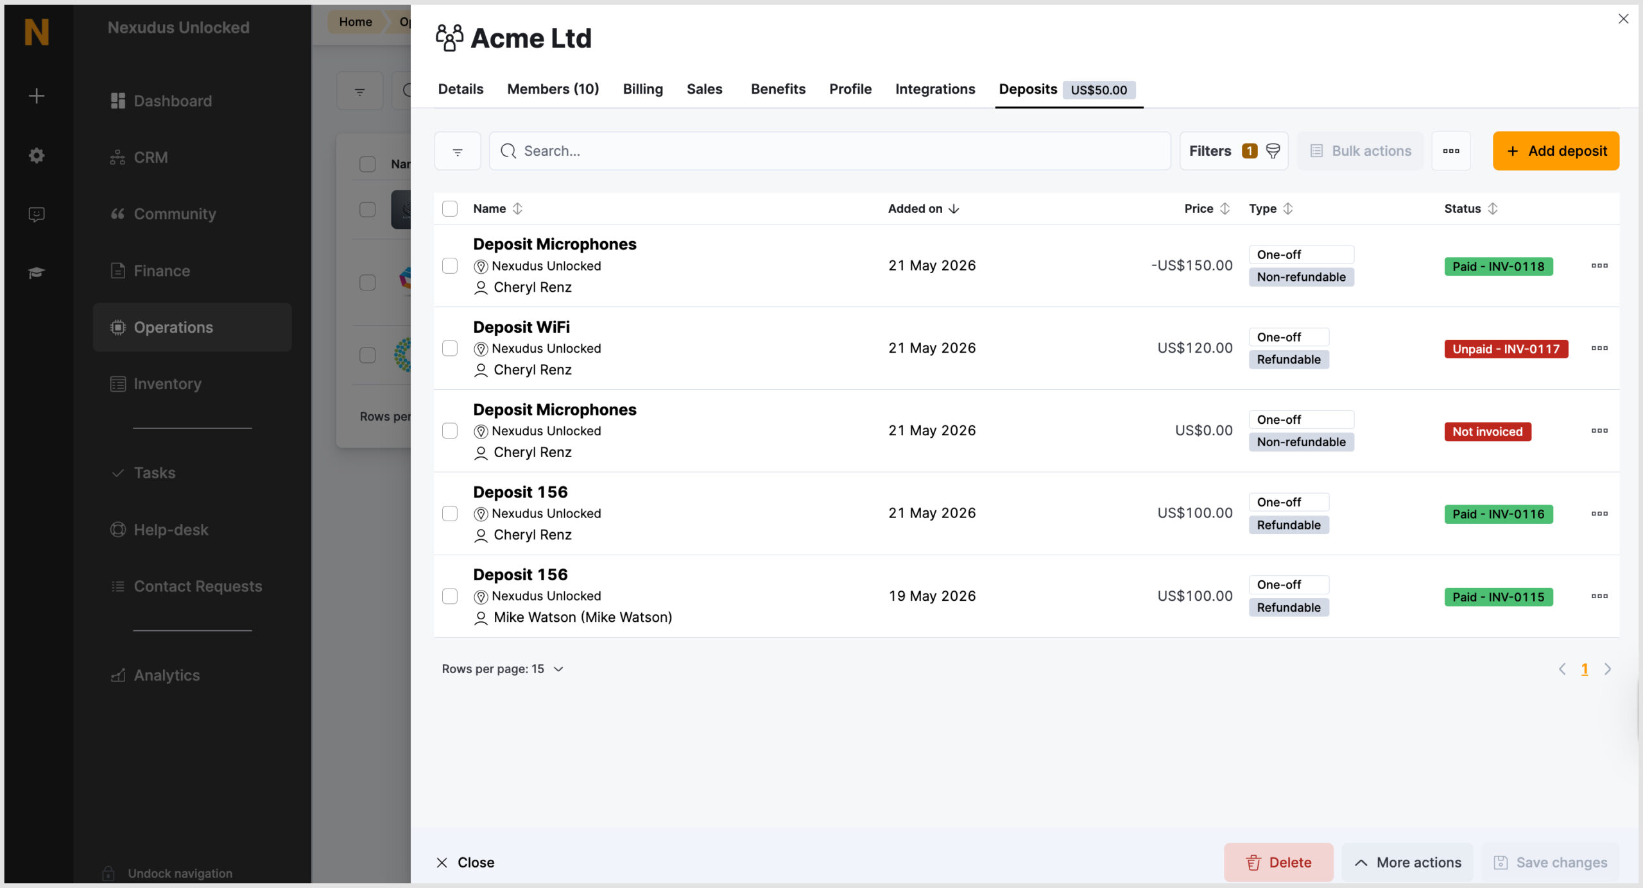This screenshot has width=1643, height=888.
Task: Click the Deposit WiFi name text
Action: point(521,327)
